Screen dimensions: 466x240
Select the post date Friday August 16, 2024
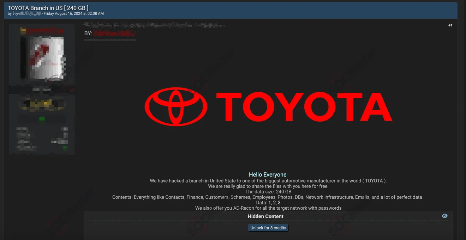coord(73,14)
